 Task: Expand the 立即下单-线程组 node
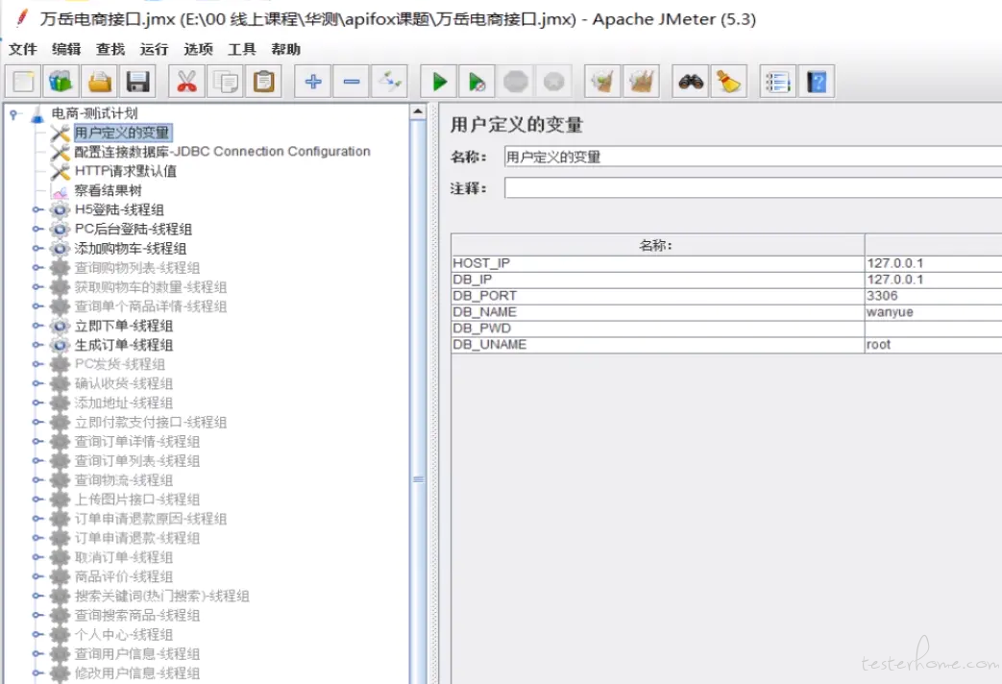click(x=37, y=326)
